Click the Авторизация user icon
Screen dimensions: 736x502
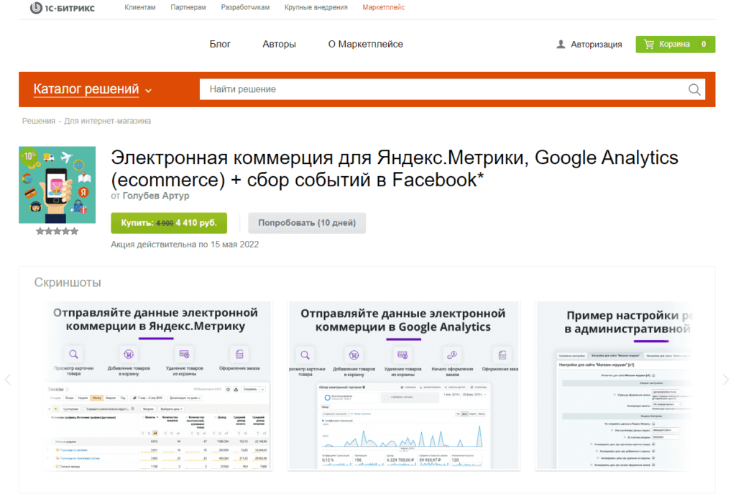(561, 45)
